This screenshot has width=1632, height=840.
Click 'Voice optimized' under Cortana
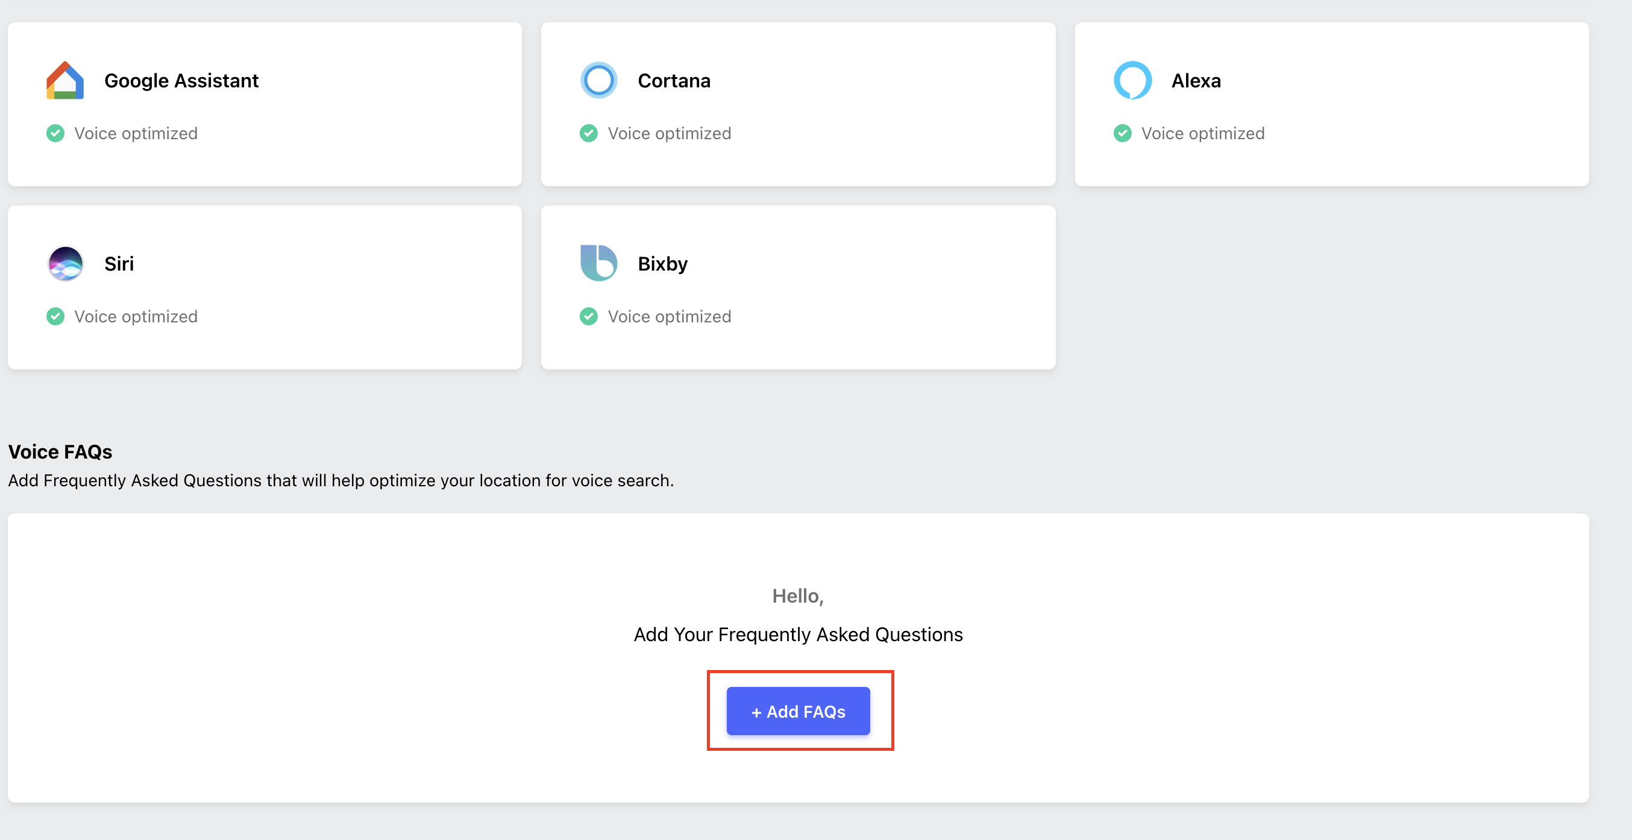click(669, 134)
